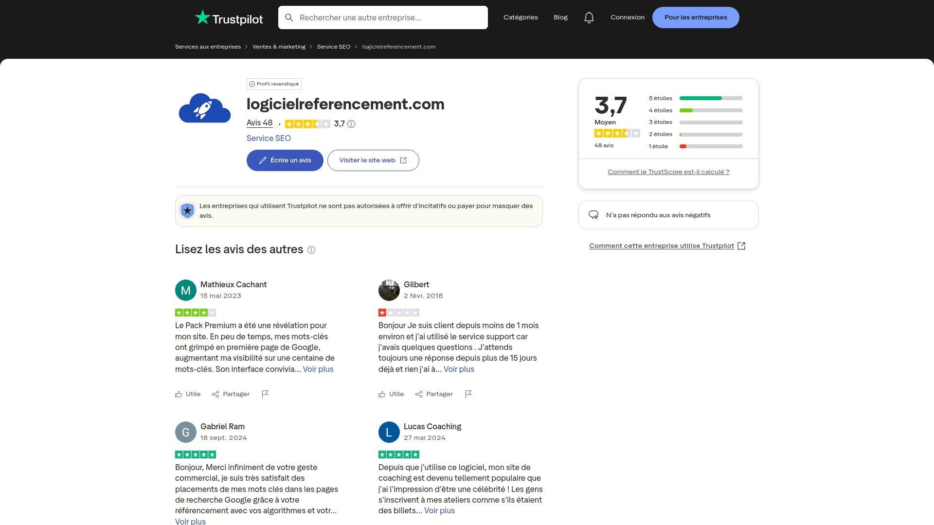This screenshot has height=525, width=934.
Task: Click the share icon under Gilbert's review
Action: tap(419, 394)
